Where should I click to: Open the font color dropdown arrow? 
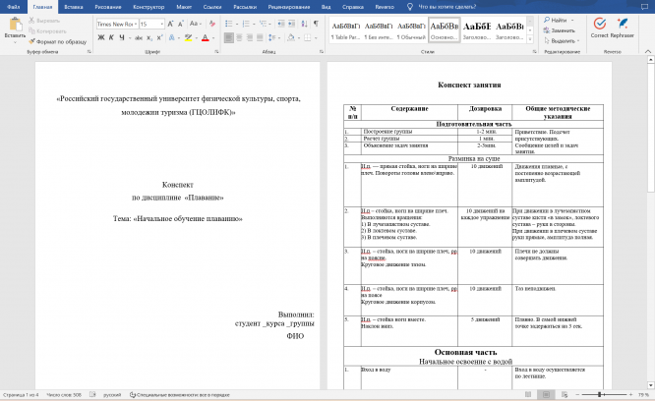point(213,38)
